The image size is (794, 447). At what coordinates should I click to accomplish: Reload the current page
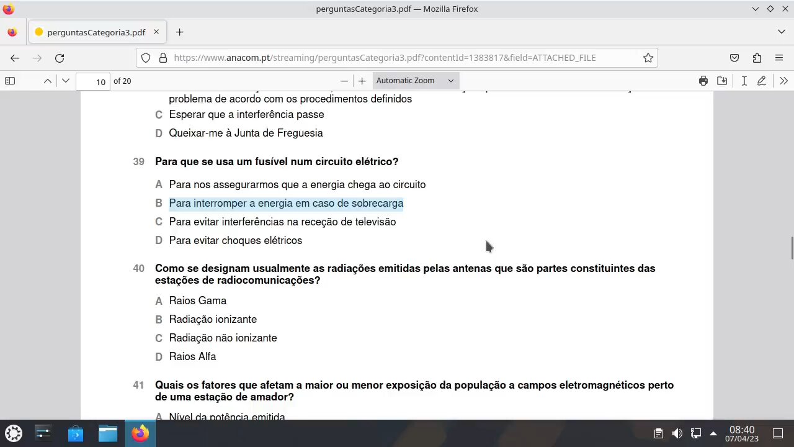tap(60, 58)
